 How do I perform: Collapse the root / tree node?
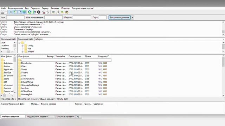(19, 43)
